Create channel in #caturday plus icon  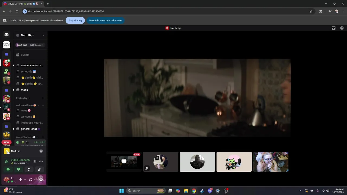tap(43, 98)
